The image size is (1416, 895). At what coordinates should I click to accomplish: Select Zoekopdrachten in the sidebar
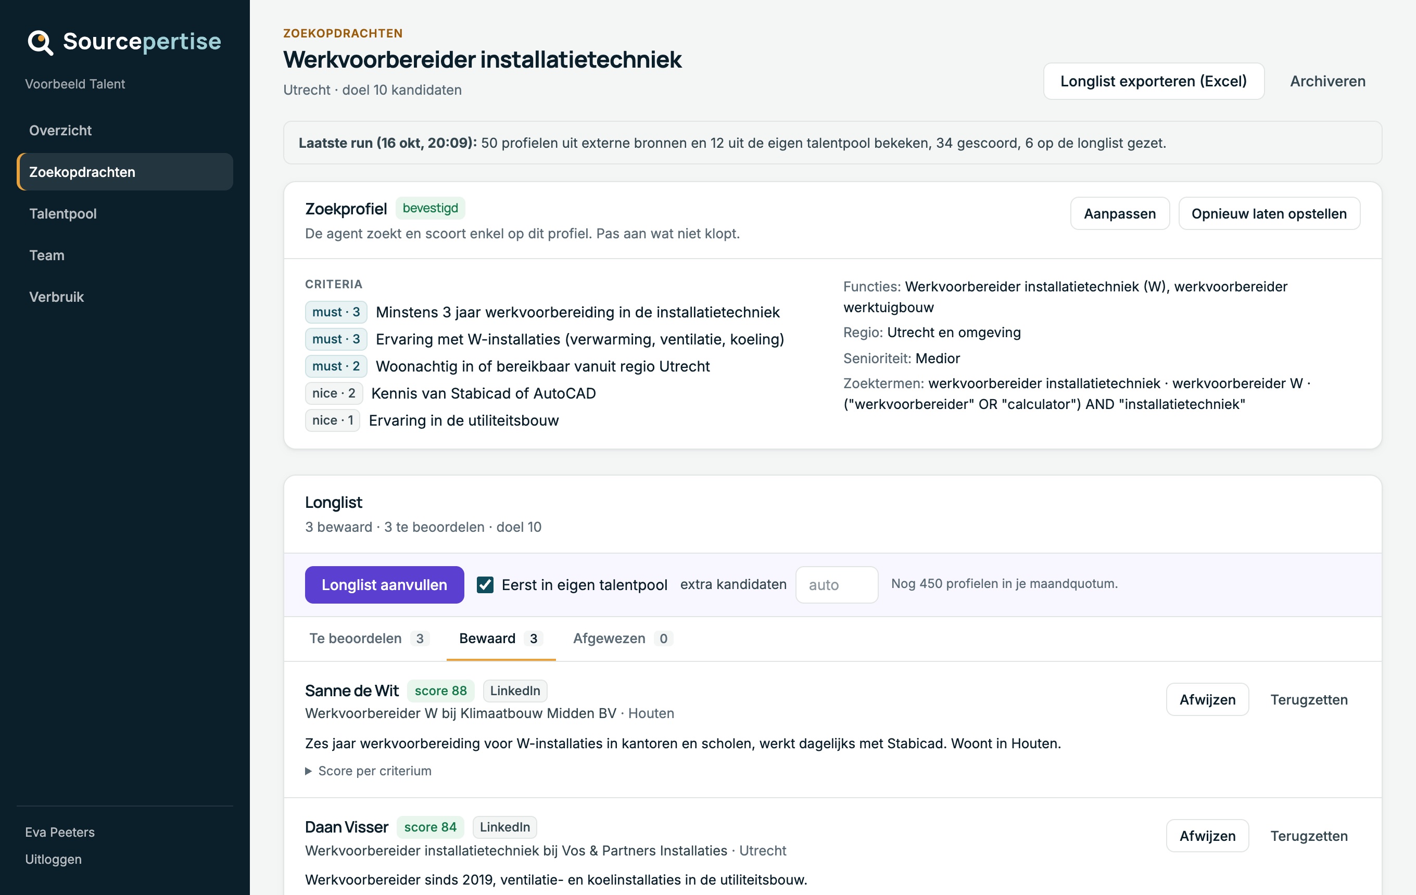[124, 172]
